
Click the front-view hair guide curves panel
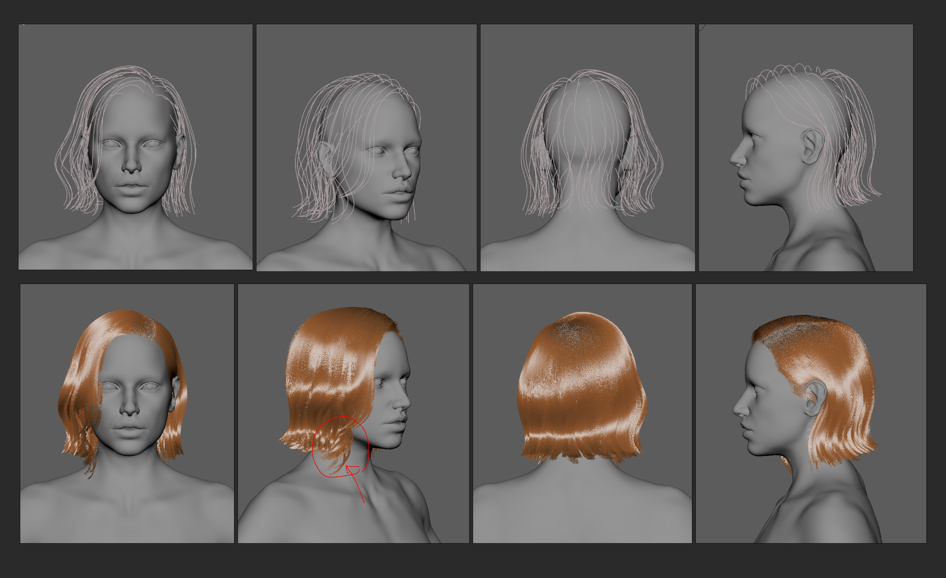[x=135, y=147]
